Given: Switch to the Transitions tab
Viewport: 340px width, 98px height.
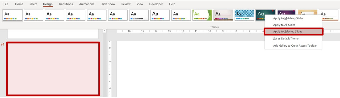Looking at the screenshot, I should [66, 4].
